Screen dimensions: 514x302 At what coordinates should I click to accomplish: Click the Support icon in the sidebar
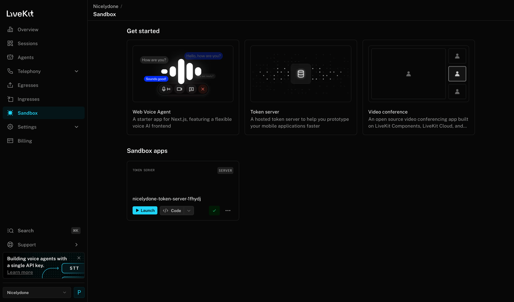click(x=10, y=245)
